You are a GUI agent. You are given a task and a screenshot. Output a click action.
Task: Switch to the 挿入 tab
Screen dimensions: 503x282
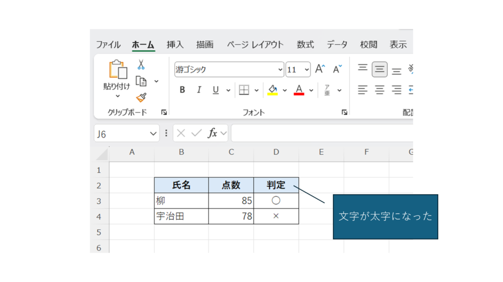(175, 45)
